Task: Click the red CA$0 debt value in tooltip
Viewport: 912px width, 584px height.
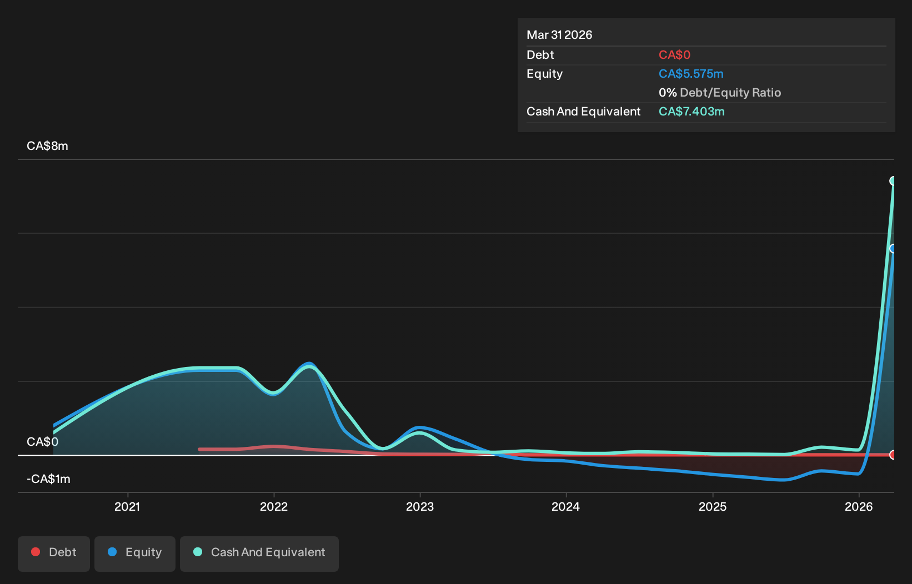Action: click(675, 55)
